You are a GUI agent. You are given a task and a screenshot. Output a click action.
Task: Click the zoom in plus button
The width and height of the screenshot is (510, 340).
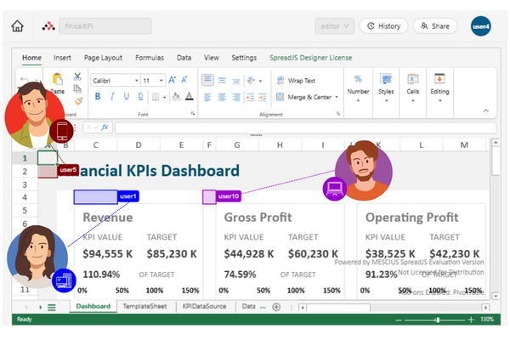tap(471, 320)
